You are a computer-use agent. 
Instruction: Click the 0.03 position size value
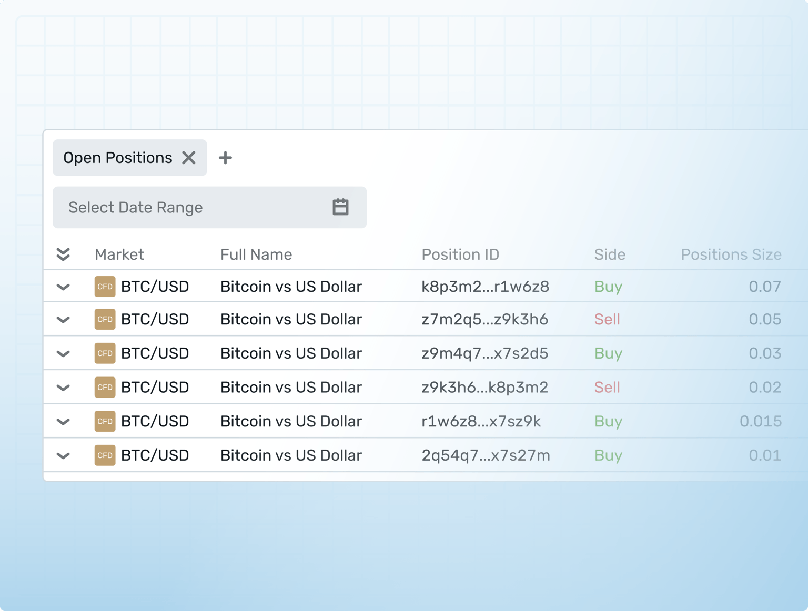pyautogui.click(x=765, y=353)
